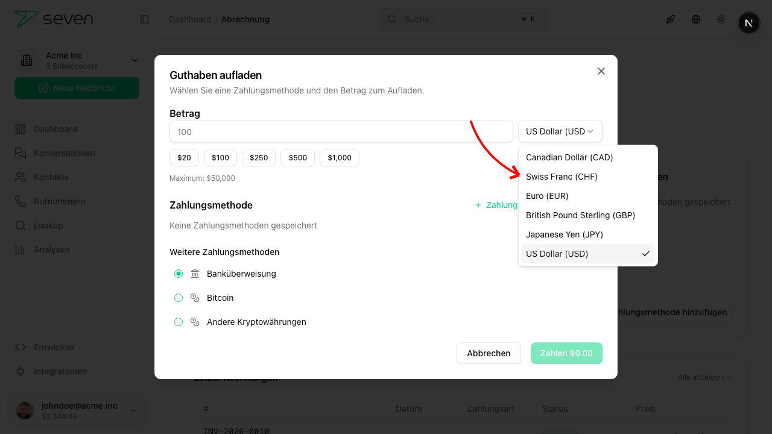
Task: Toggle light mode with the sun icon
Action: tap(721, 19)
